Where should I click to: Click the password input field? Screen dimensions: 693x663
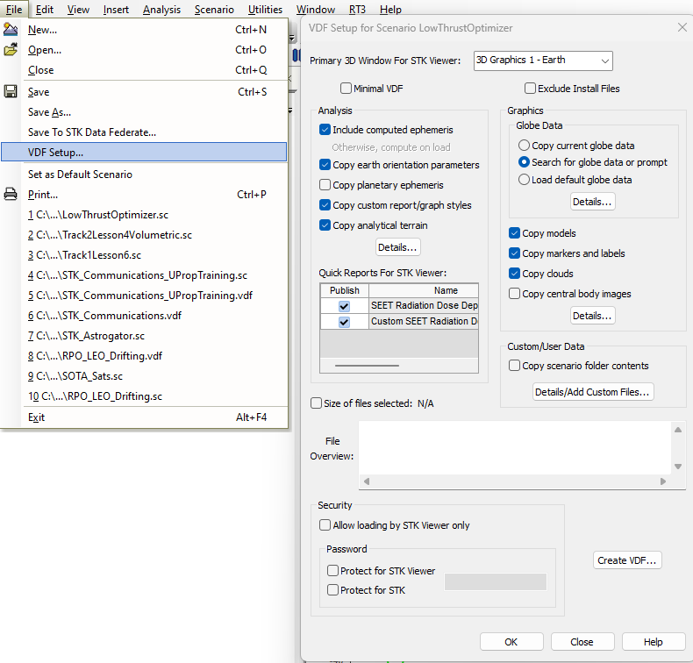tap(496, 581)
